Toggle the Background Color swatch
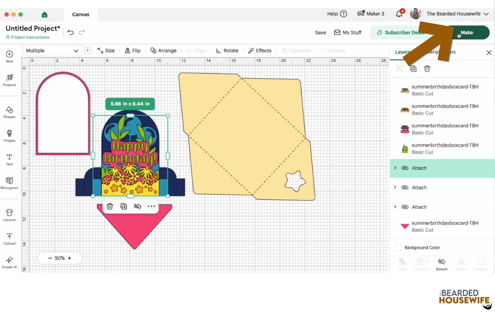495x315 pixels. click(x=398, y=247)
